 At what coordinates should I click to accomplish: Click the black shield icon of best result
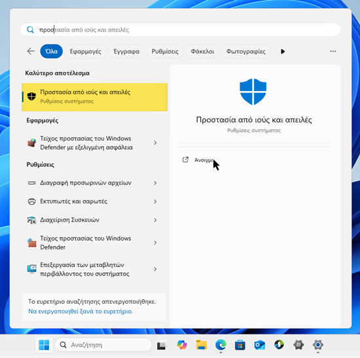[x=31, y=96]
